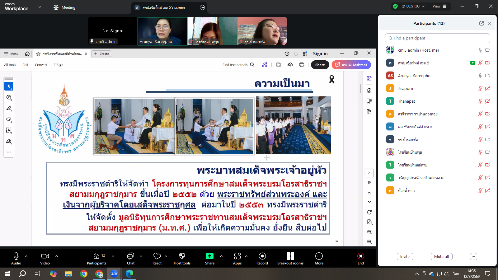Unmute Jiraporn's microphone in participants list

click(x=480, y=88)
